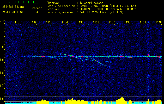Click the 1134 time axis marker
Viewport: 164px width, 104px height.
(65, 22)
